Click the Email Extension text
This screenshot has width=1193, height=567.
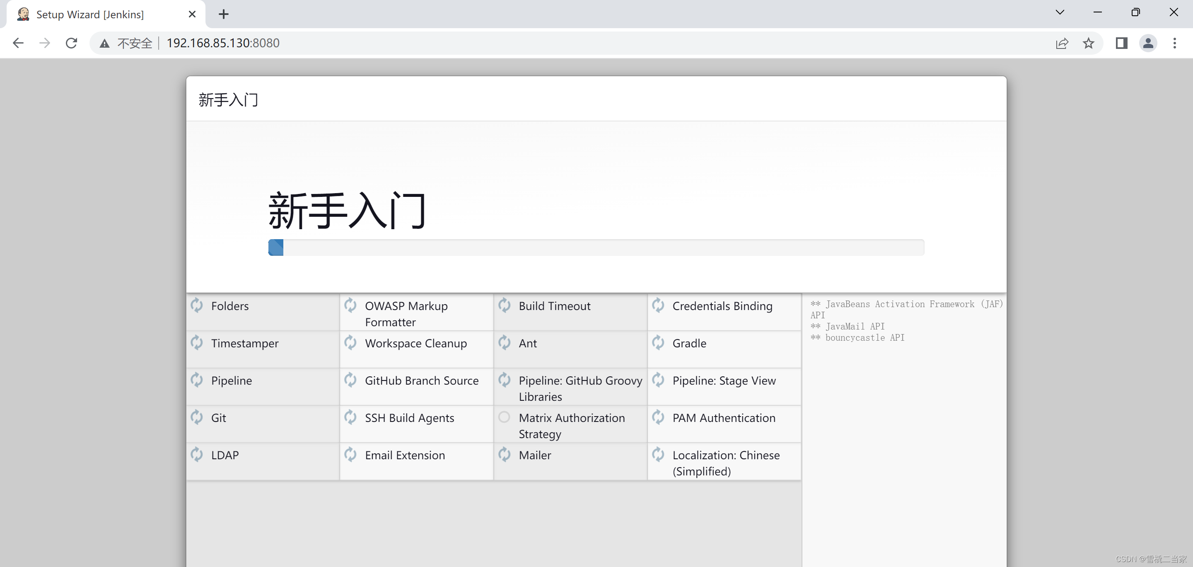[405, 456]
